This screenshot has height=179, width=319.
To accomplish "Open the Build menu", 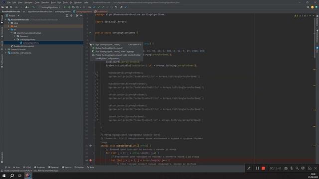I will pos(53,2).
